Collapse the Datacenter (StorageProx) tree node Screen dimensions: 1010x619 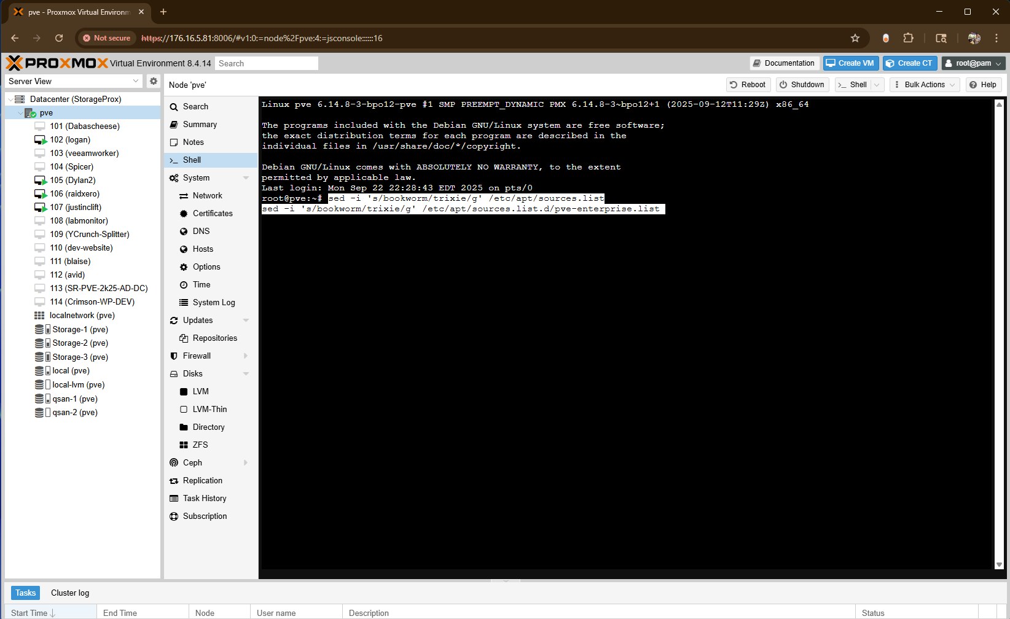coord(10,99)
